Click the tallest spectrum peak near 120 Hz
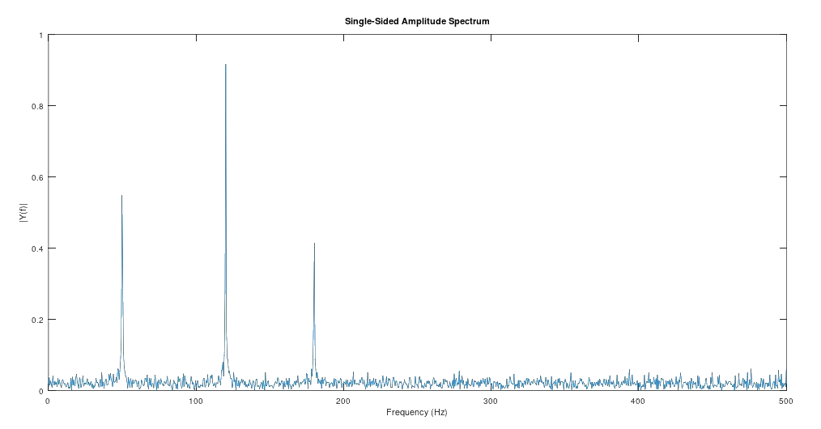This screenshot has width=821, height=429. coord(225,66)
